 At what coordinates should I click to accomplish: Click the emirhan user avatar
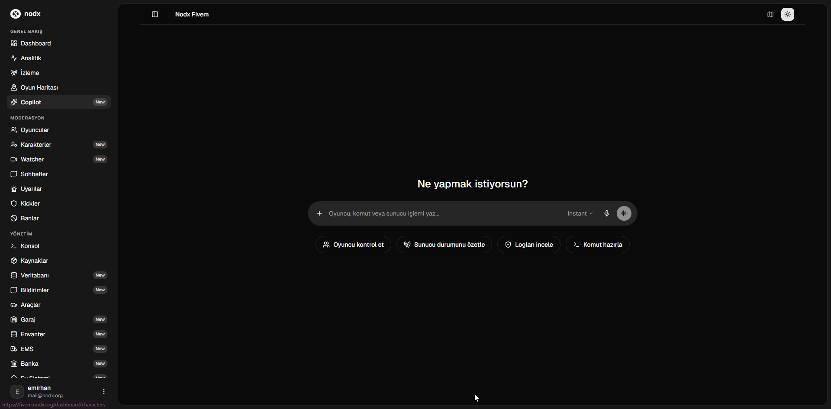pyautogui.click(x=17, y=392)
